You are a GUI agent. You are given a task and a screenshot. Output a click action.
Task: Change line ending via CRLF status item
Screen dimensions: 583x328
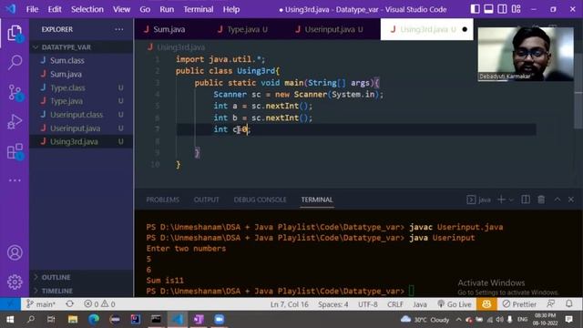pos(394,304)
